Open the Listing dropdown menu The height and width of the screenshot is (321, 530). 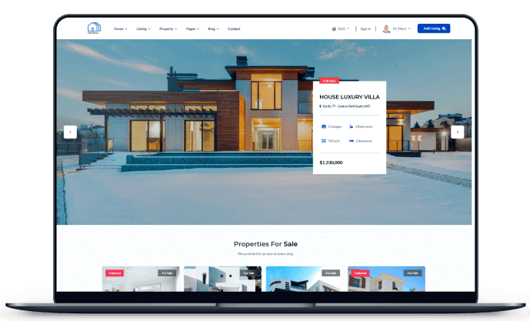point(143,28)
